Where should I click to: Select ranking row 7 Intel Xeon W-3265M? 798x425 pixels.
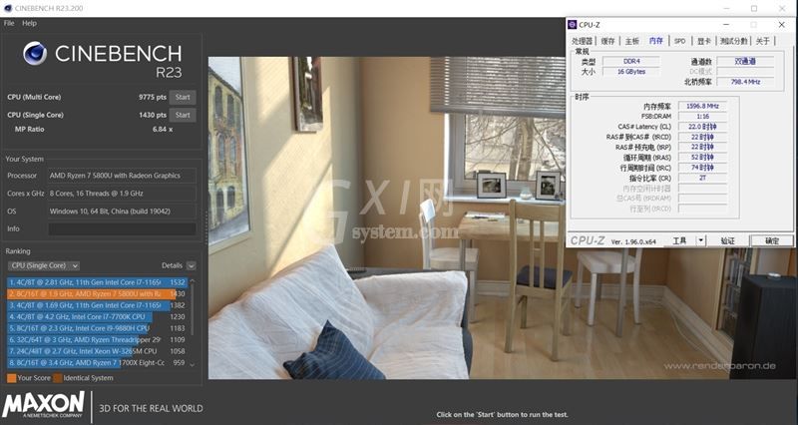pyautogui.click(x=97, y=351)
